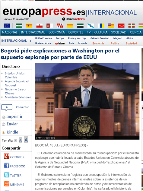Click the European Union flag icon
This screenshot has height=191, width=143.
tap(7, 26)
